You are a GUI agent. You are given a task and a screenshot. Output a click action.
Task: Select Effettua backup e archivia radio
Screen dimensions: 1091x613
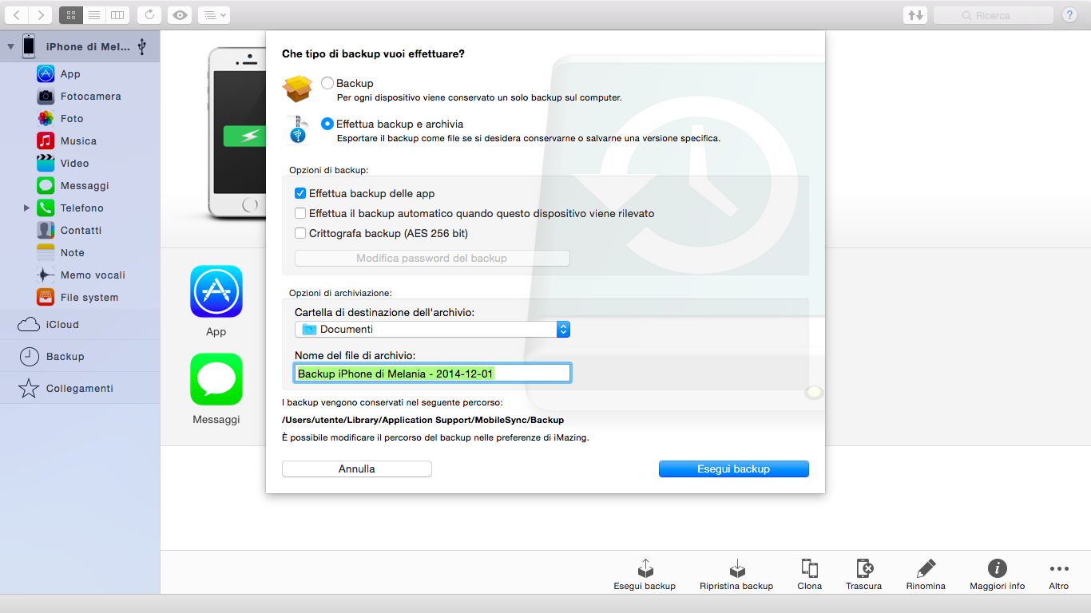click(327, 124)
